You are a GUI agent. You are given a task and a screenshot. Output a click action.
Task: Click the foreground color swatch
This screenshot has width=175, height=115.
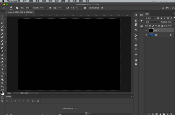(x=2, y=92)
